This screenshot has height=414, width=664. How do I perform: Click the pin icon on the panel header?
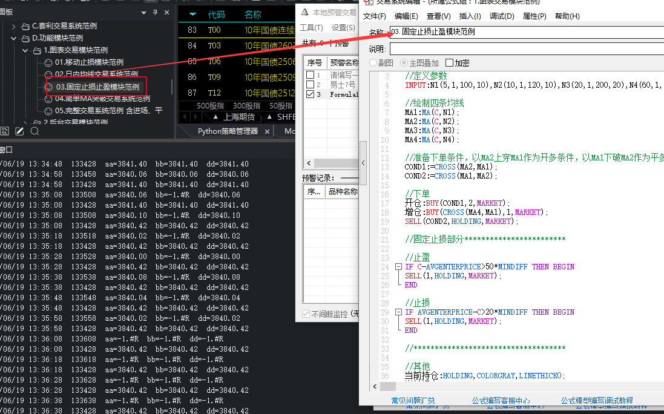(x=155, y=12)
